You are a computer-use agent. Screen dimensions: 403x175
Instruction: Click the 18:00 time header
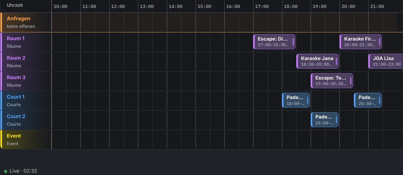(291, 6)
